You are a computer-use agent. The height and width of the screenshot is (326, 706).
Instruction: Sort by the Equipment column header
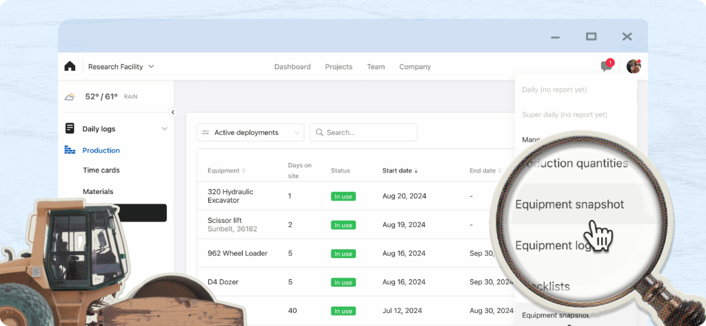[x=225, y=171]
